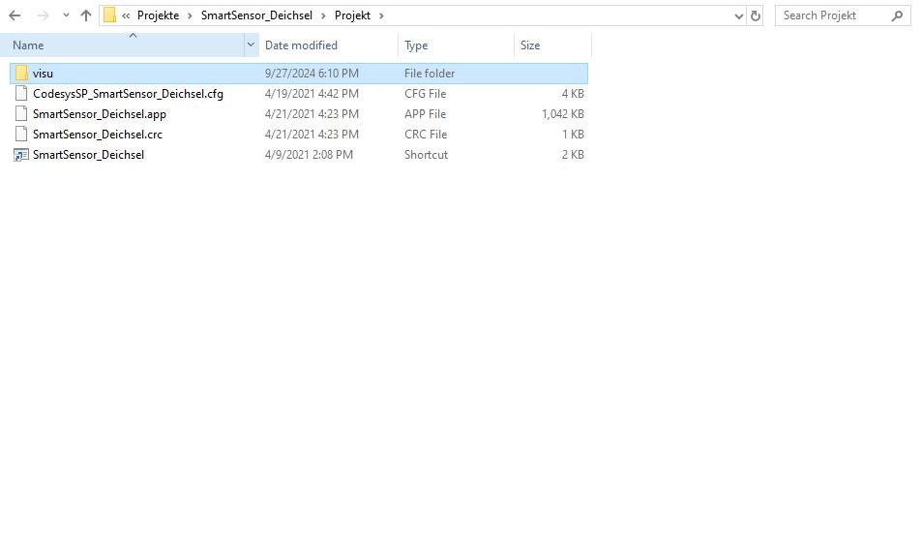The width and height of the screenshot is (922, 543).
Task: Sort files by the Name column
Action: pyautogui.click(x=122, y=45)
